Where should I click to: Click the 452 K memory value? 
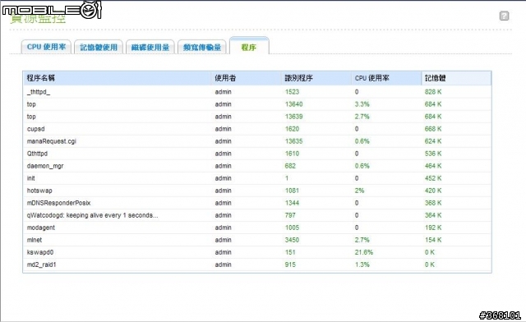pyautogui.click(x=433, y=178)
